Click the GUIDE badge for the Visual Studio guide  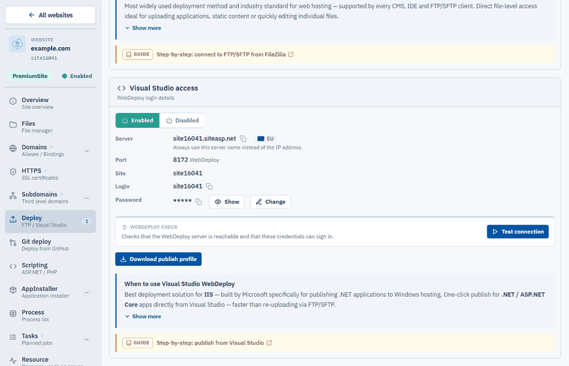138,343
